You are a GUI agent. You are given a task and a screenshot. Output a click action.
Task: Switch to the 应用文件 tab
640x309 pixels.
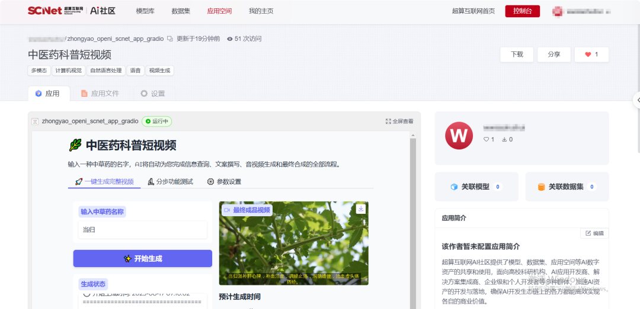[x=100, y=93]
